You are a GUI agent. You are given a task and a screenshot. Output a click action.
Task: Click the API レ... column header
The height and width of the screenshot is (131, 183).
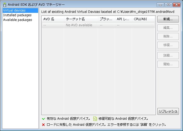tap(123, 19)
